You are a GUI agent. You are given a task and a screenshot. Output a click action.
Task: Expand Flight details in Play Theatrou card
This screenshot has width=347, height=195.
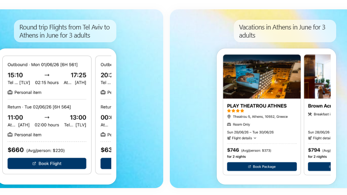pos(242,138)
